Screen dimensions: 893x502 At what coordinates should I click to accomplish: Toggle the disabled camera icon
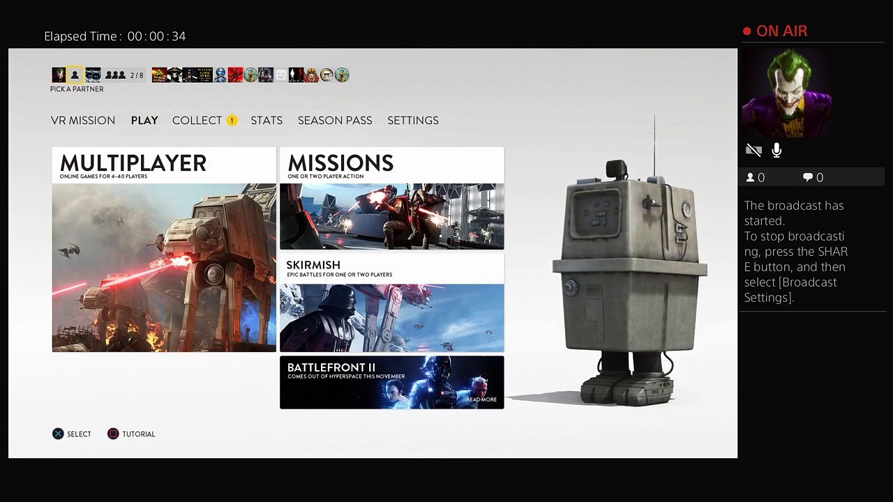pos(753,150)
